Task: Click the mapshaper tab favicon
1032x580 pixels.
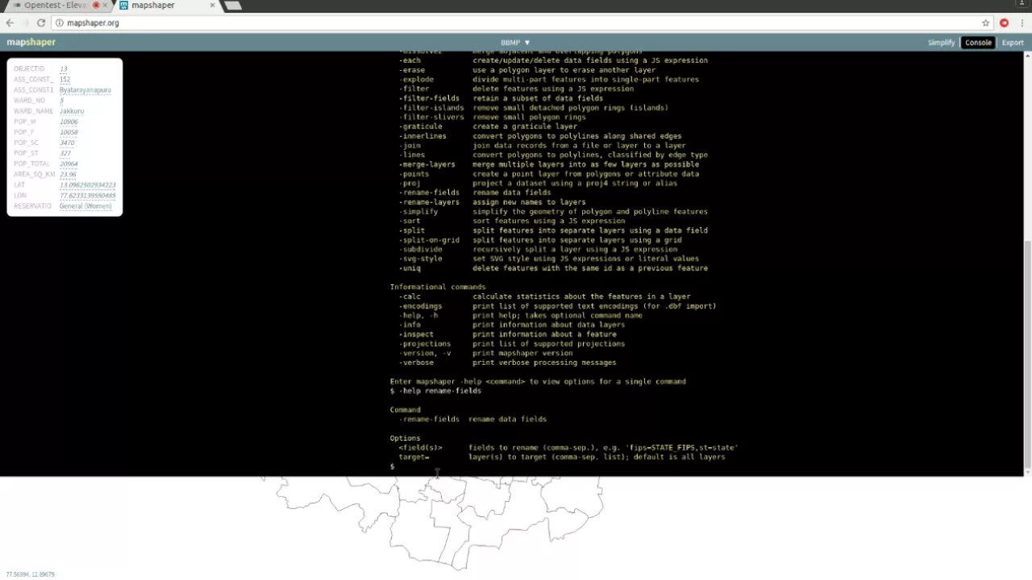Action: [x=124, y=6]
